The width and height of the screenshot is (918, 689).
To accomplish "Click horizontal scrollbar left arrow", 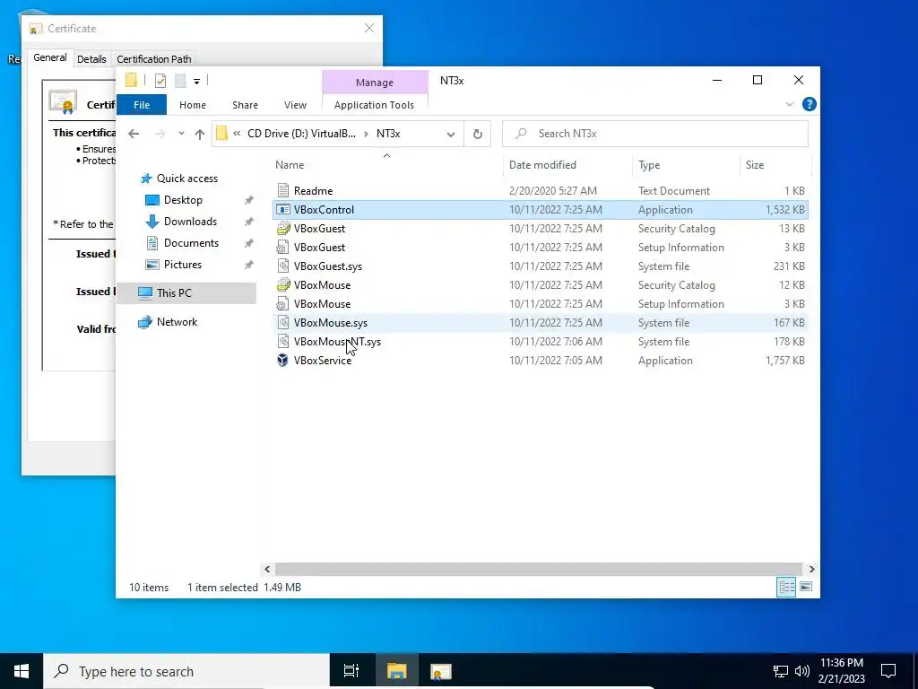I will click(267, 569).
